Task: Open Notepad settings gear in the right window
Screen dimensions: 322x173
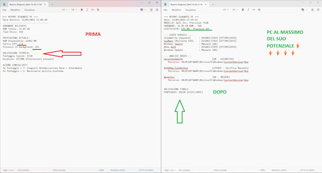Action: [318, 10]
